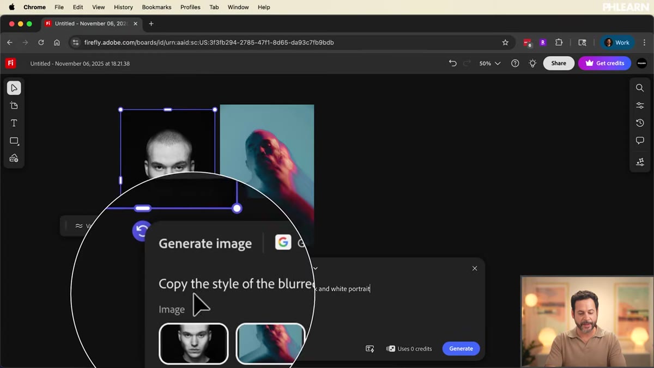The width and height of the screenshot is (654, 368).
Task: Expand the generate panel chevron
Action: pyautogui.click(x=315, y=268)
